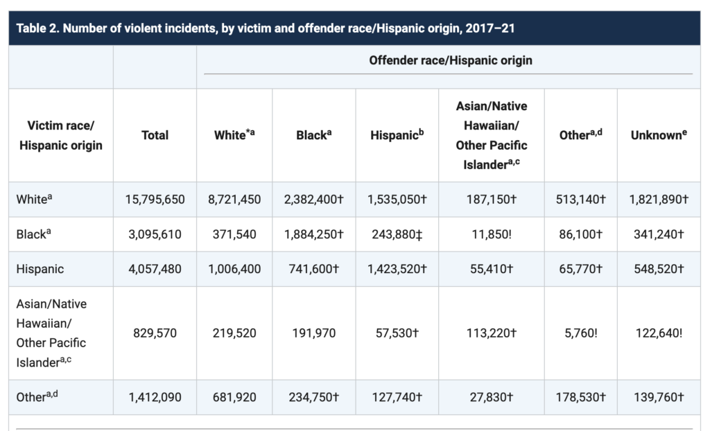This screenshot has height=431, width=710.
Task: Click the cell value 681,920
Action: point(234,398)
